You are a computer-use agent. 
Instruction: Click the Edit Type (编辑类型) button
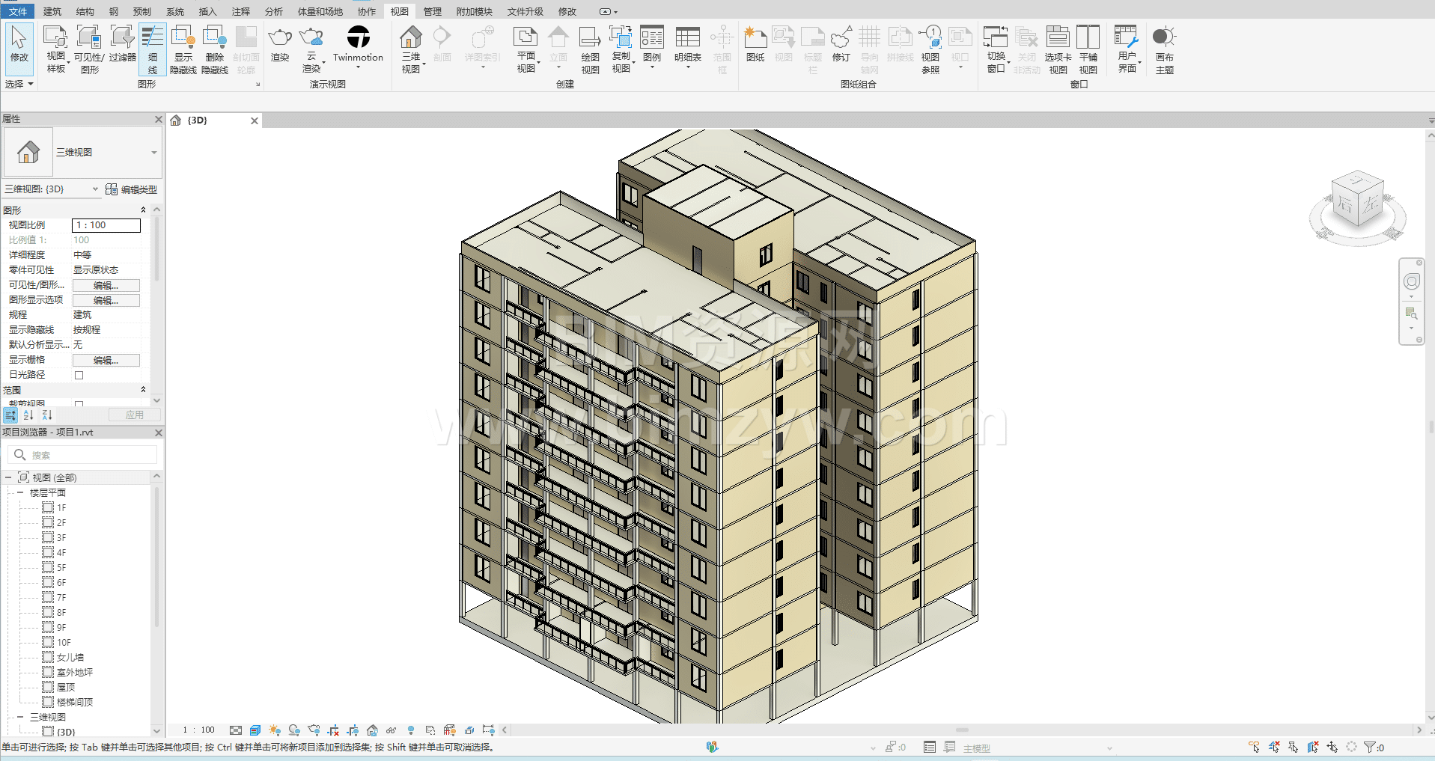tap(132, 189)
